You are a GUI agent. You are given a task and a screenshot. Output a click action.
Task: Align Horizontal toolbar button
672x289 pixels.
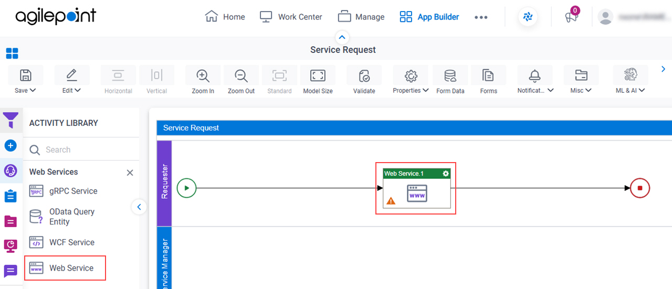pos(118,80)
